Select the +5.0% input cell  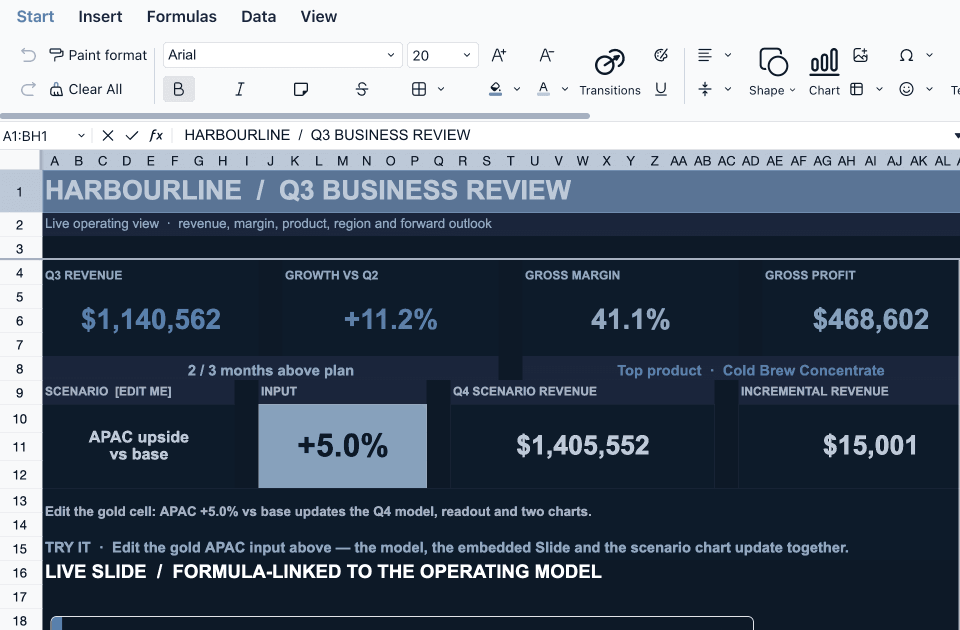(342, 445)
